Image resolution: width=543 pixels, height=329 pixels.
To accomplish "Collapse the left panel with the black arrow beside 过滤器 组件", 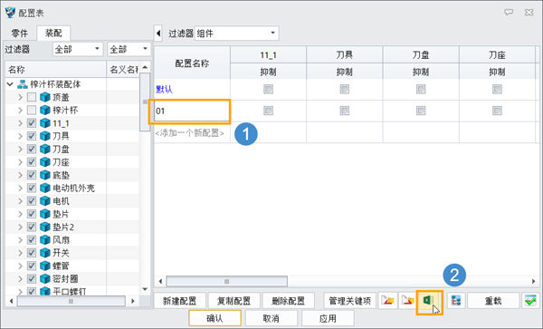I will tap(158, 34).
